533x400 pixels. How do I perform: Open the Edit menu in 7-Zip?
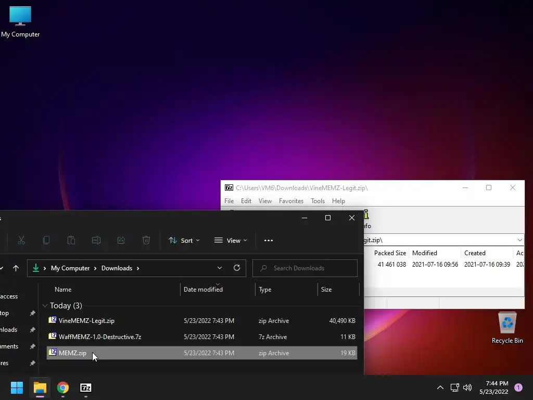(246, 201)
